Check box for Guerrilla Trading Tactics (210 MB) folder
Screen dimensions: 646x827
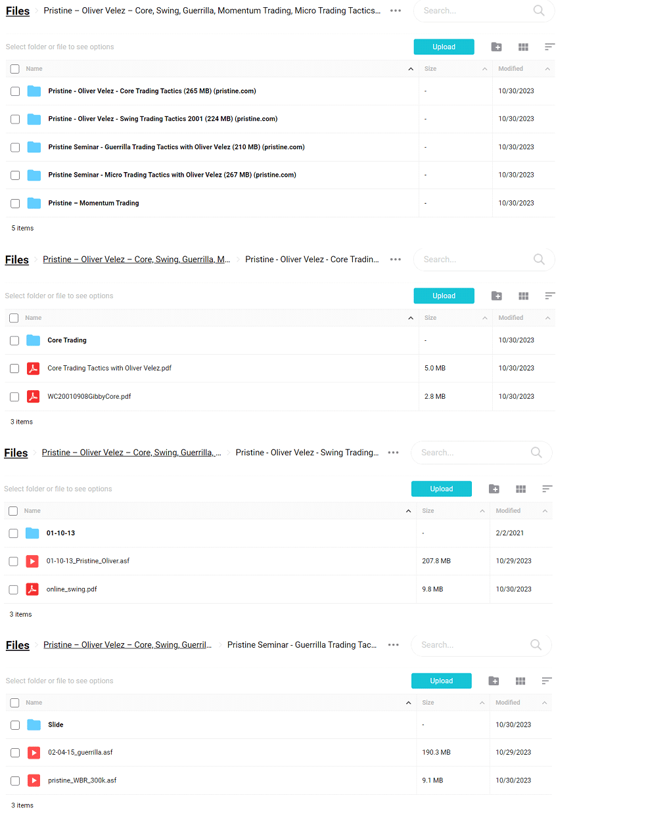[15, 147]
